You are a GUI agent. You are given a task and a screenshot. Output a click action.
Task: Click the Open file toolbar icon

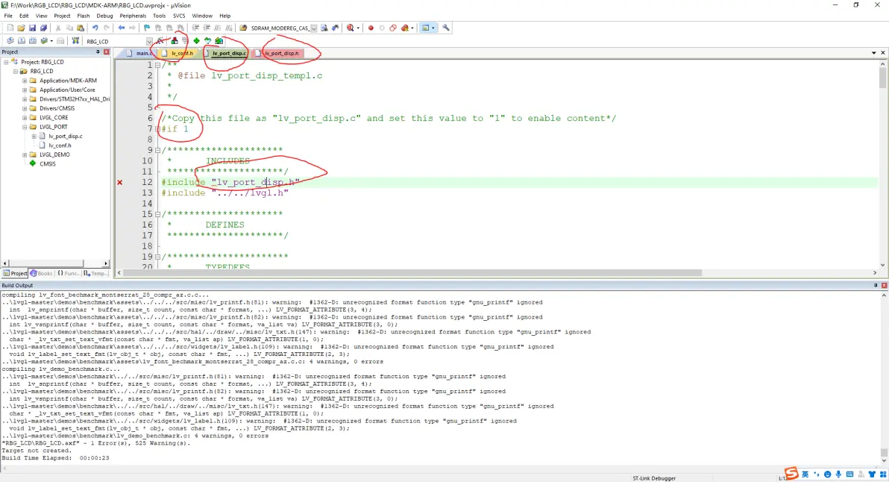(x=21, y=28)
